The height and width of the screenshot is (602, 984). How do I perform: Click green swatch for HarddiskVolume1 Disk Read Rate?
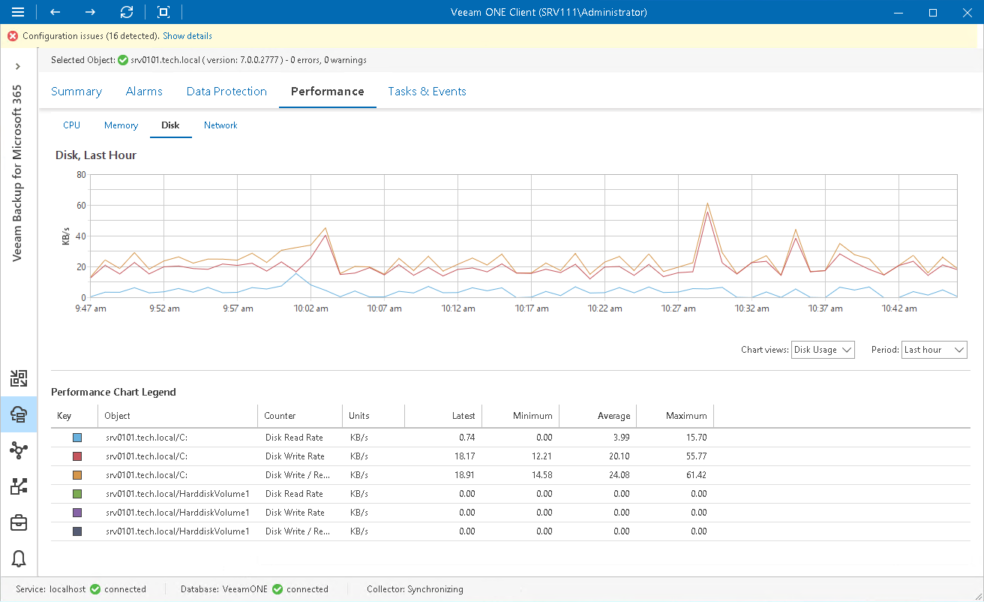(x=77, y=494)
